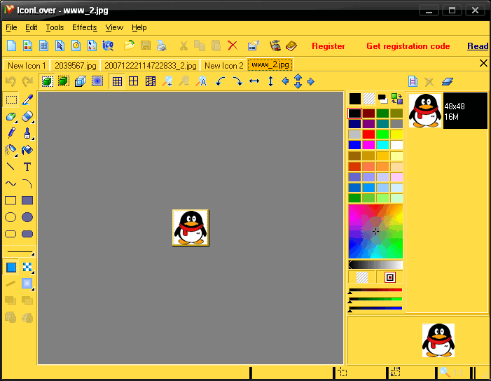Flip the image horizontally
Screen dimensions: 491x381
click(x=254, y=81)
